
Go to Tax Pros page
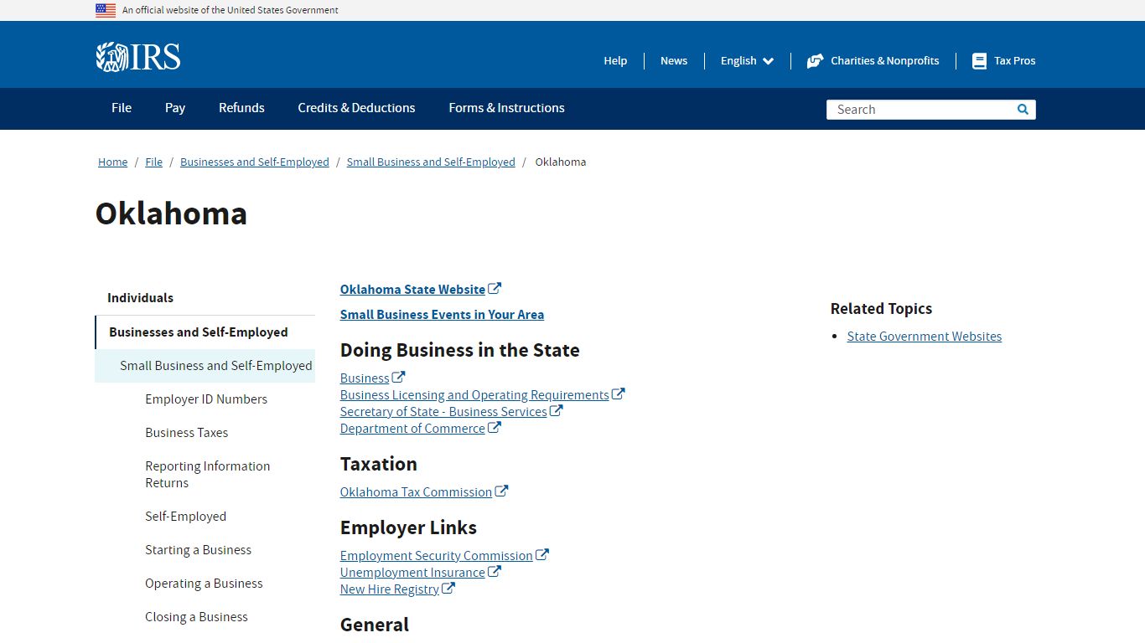pos(1004,61)
